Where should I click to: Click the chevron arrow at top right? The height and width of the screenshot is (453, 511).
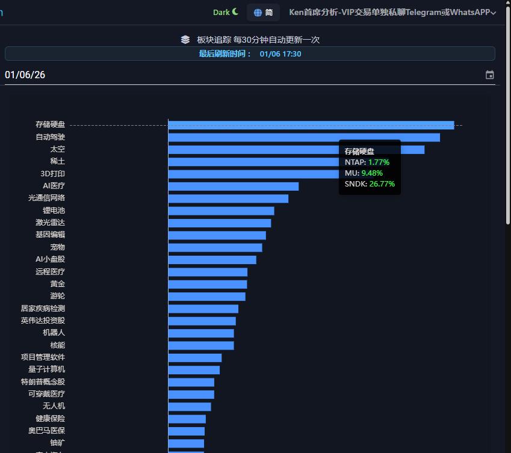click(x=494, y=13)
